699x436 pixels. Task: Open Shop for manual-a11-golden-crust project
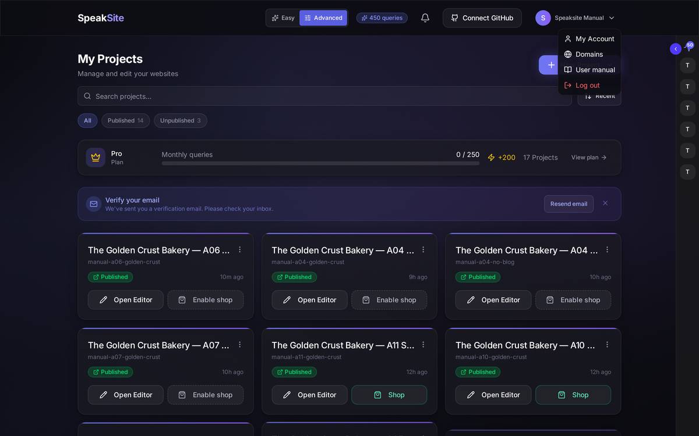coord(389,395)
